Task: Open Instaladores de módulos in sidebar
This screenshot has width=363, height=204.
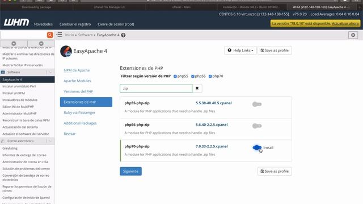Action: (x=20, y=100)
